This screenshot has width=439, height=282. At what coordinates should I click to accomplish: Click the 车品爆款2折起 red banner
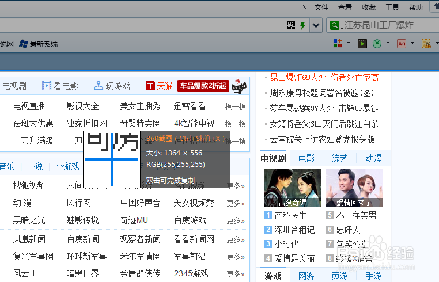(x=203, y=86)
